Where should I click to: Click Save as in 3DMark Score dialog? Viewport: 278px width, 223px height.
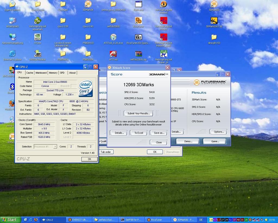click(159, 133)
